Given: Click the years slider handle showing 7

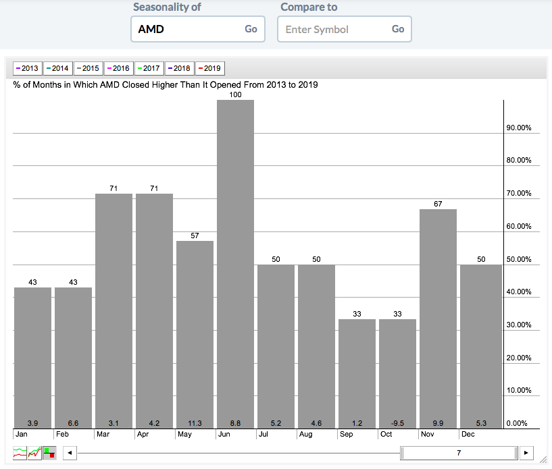Looking at the screenshot, I should tap(459, 452).
